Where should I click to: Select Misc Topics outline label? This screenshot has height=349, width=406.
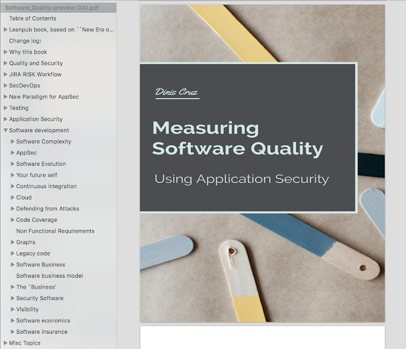pyautogui.click(x=25, y=343)
